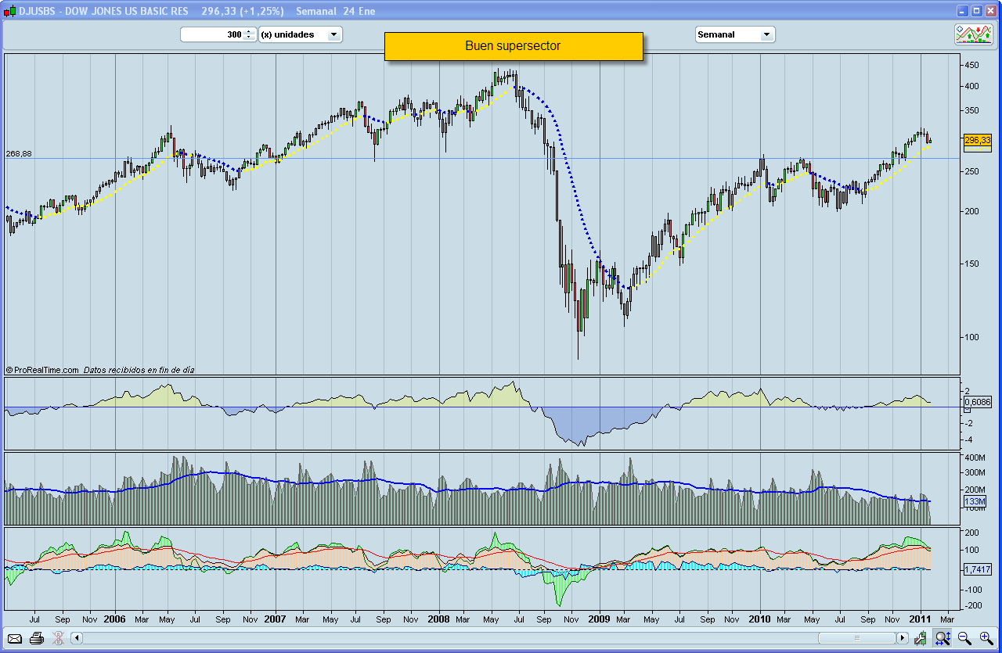Open chart settings via the candlestick-wrench icon

pos(920,640)
